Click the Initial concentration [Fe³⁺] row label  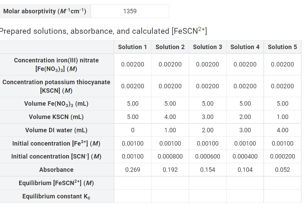click(57, 143)
